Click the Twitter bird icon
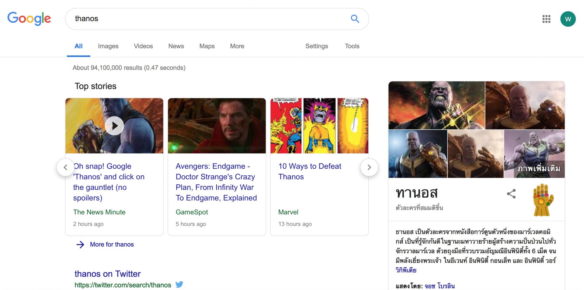Viewport: 584px width, 290px height. coord(179,285)
